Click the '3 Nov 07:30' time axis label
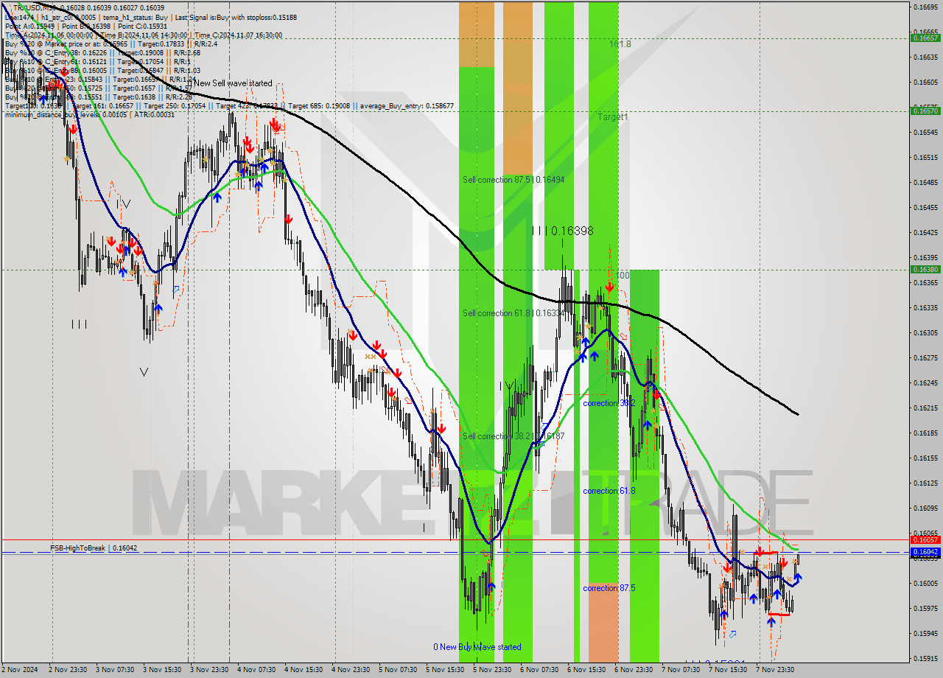Image resolution: width=943 pixels, height=678 pixels. pyautogui.click(x=116, y=670)
